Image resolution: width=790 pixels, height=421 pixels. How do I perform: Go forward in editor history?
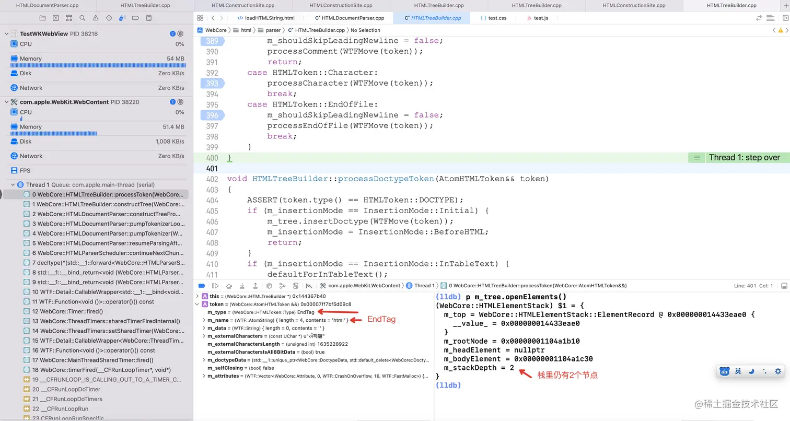coord(223,18)
